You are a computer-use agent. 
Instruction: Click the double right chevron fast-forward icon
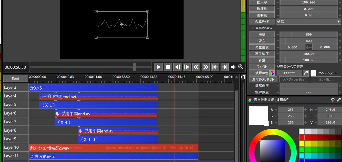point(205,67)
